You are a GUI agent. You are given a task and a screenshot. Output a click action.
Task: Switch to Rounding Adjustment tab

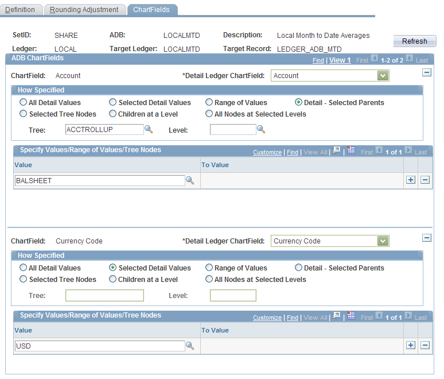[84, 10]
